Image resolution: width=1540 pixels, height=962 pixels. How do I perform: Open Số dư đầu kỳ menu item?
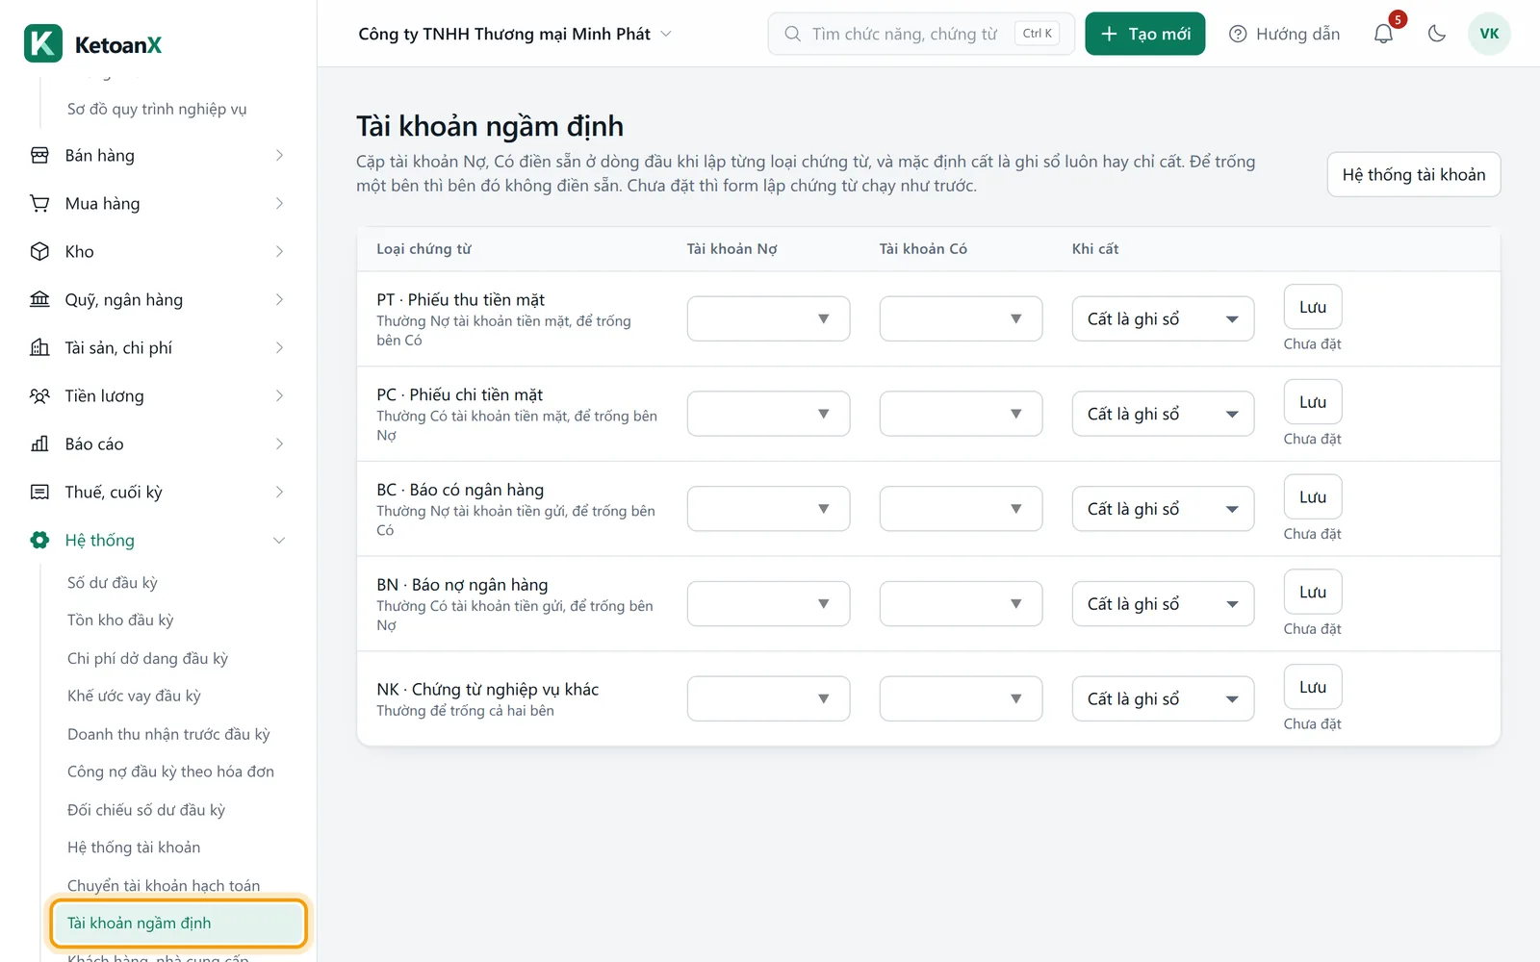click(x=113, y=582)
